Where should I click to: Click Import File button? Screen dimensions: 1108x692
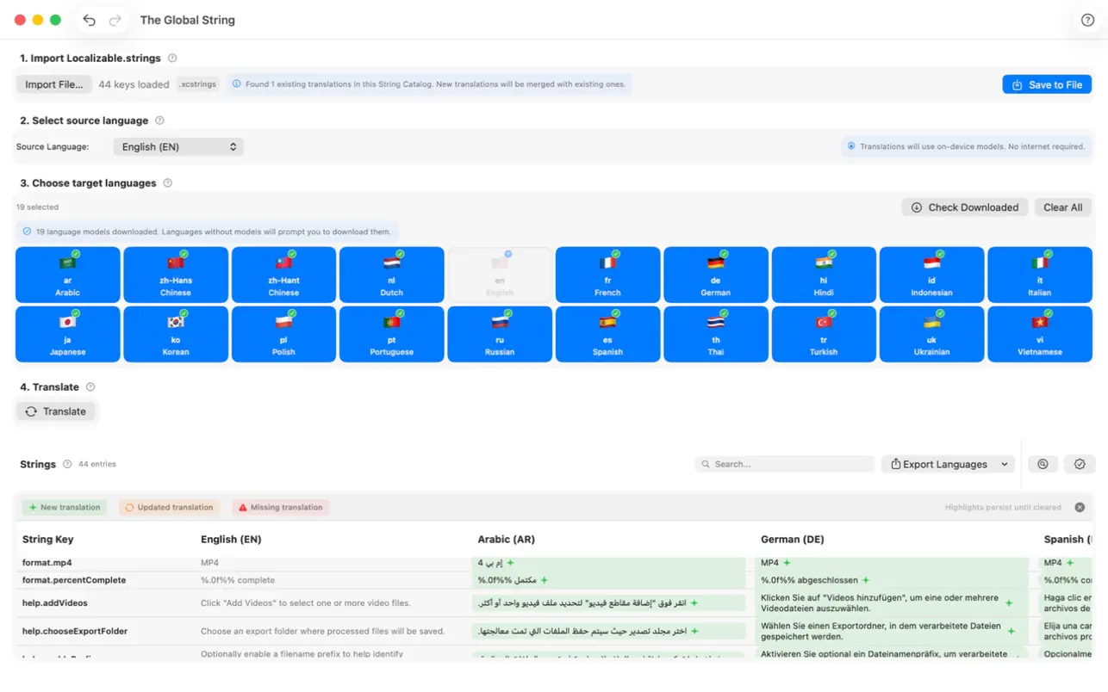[x=53, y=84]
